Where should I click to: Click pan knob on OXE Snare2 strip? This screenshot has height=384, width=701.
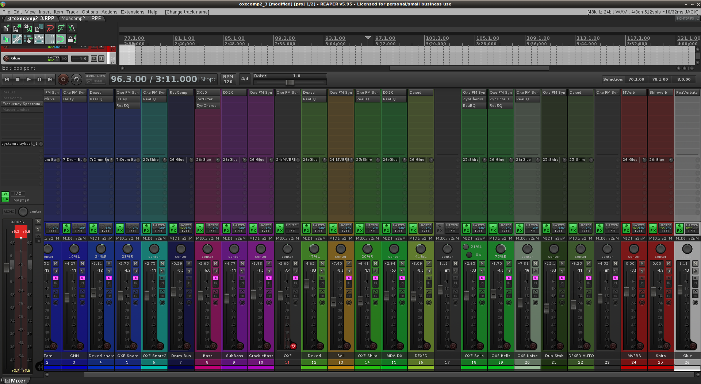154,249
